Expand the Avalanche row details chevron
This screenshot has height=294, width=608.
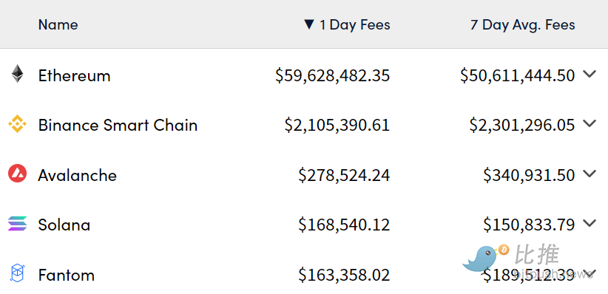[x=590, y=174]
